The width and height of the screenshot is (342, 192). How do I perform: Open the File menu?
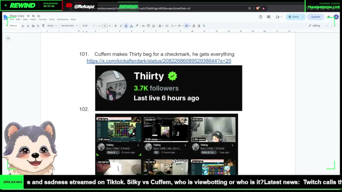pos(12,19)
